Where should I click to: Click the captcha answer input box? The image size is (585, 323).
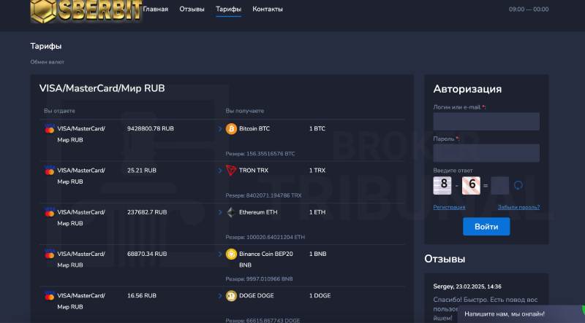[x=500, y=185]
